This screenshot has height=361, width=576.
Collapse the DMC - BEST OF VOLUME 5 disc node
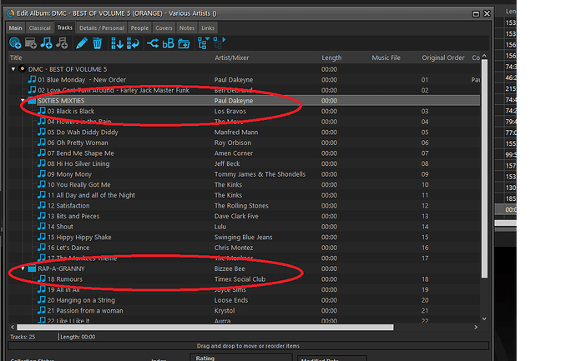coord(13,69)
